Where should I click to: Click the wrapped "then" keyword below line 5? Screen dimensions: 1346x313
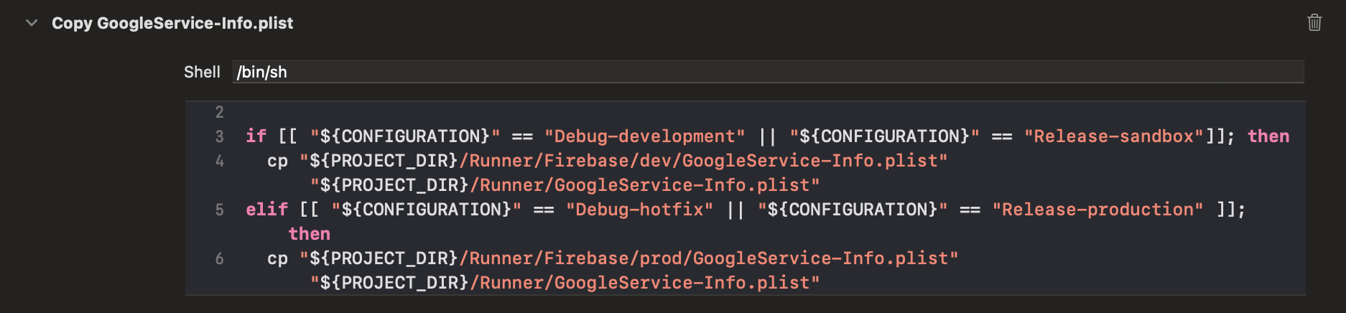[310, 234]
